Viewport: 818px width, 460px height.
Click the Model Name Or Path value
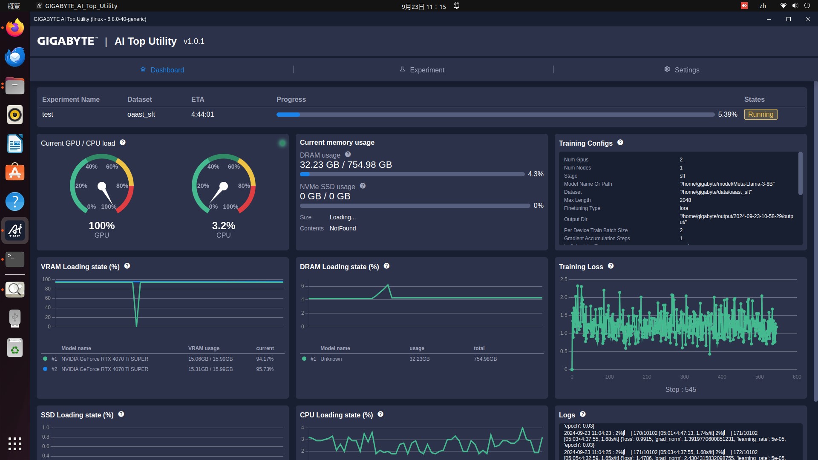tap(727, 184)
